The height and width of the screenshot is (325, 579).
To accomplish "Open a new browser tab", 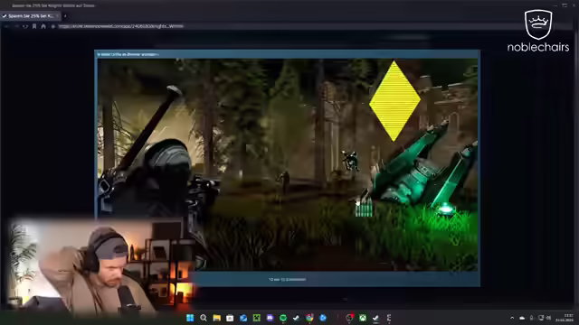I will (x=65, y=16).
